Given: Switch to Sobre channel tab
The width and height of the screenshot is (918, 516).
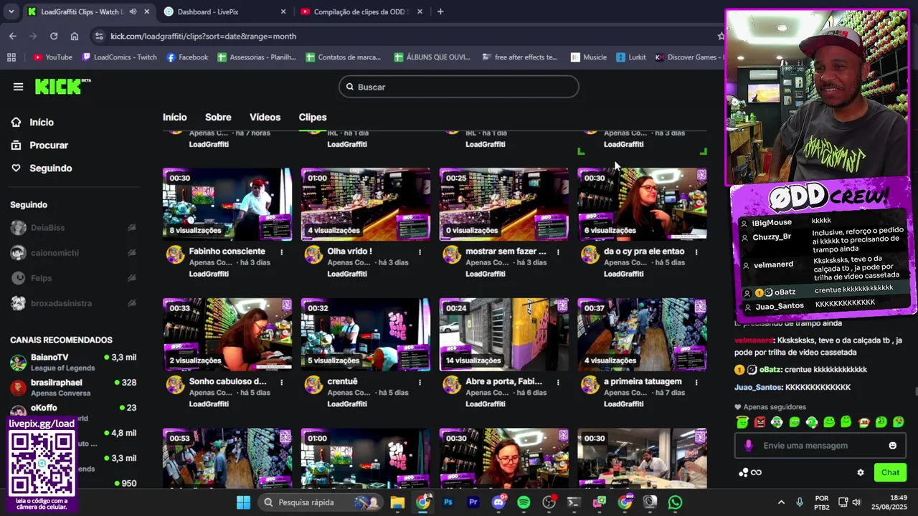Looking at the screenshot, I should [x=218, y=118].
